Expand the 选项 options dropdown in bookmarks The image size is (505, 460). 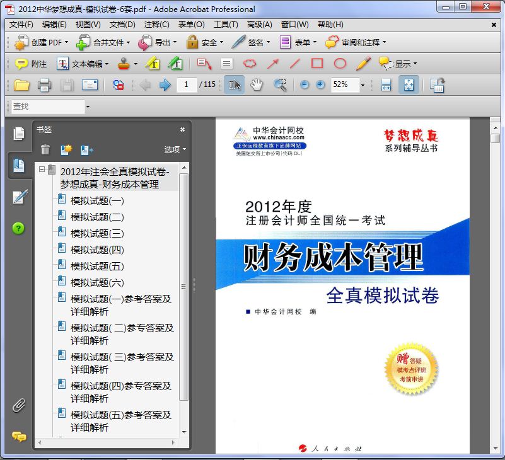[175, 149]
